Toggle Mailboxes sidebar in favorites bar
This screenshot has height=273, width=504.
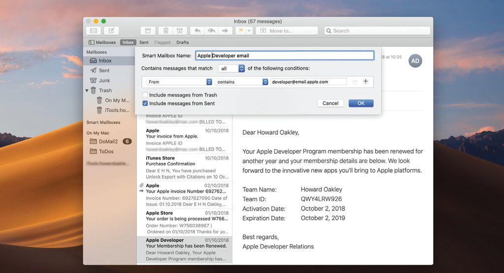click(x=102, y=42)
